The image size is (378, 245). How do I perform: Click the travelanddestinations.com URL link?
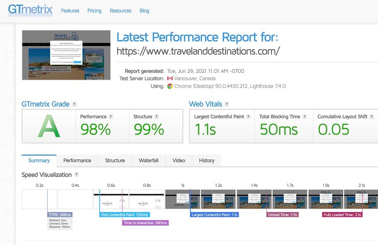[198, 51]
